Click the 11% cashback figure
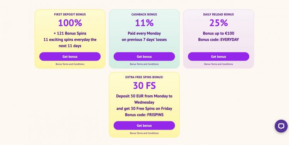 click(x=144, y=23)
